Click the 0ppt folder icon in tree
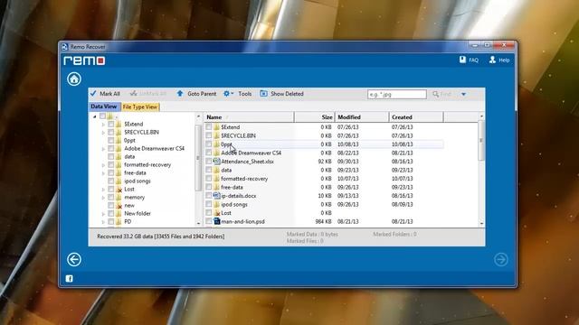Screen dimensions: 579x325 click(x=119, y=141)
